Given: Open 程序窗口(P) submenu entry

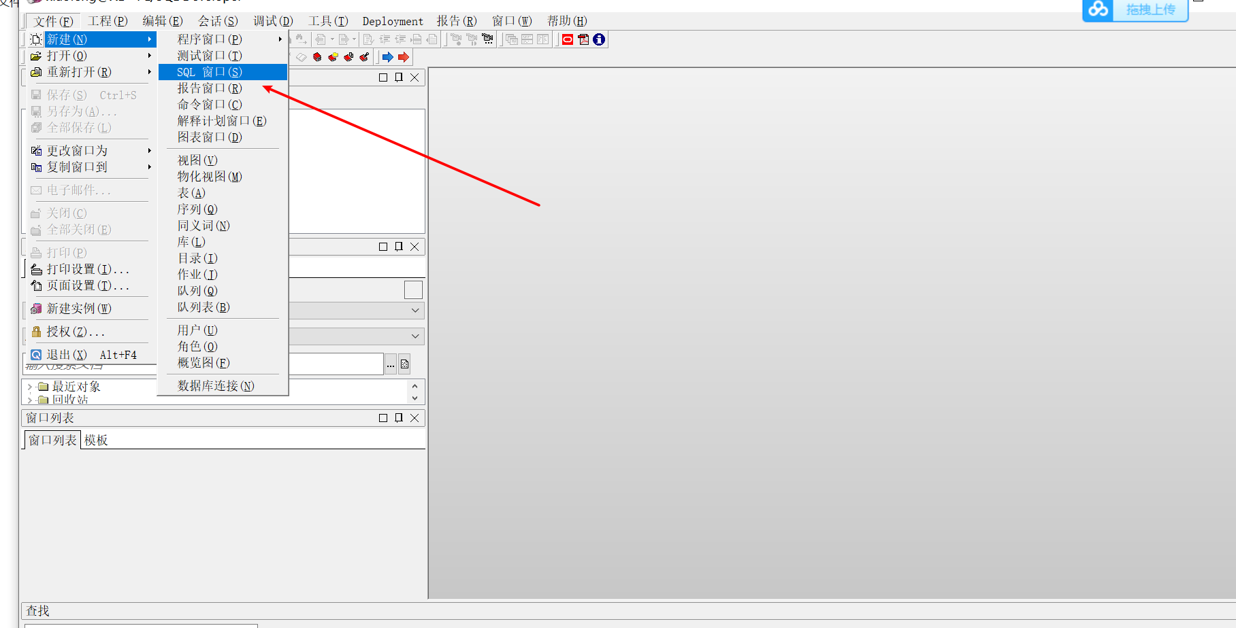Looking at the screenshot, I should tap(223, 39).
